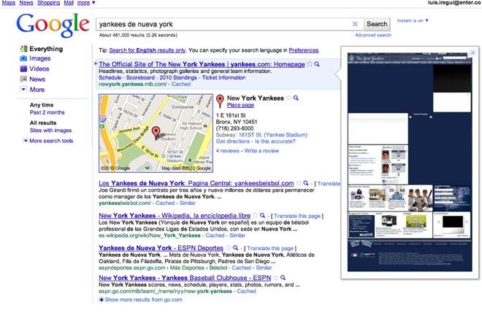
Task: Close the page preview panel
Action: (473, 52)
